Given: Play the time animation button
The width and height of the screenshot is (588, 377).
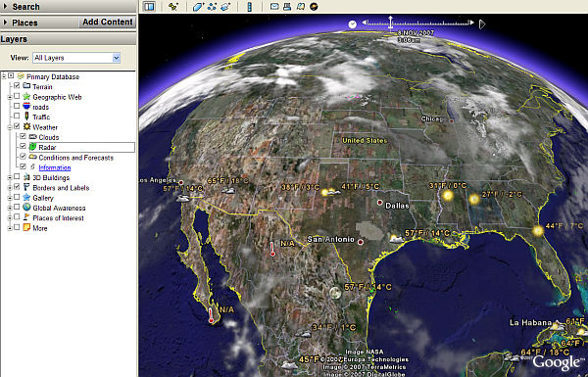Looking at the screenshot, I should 482,24.
